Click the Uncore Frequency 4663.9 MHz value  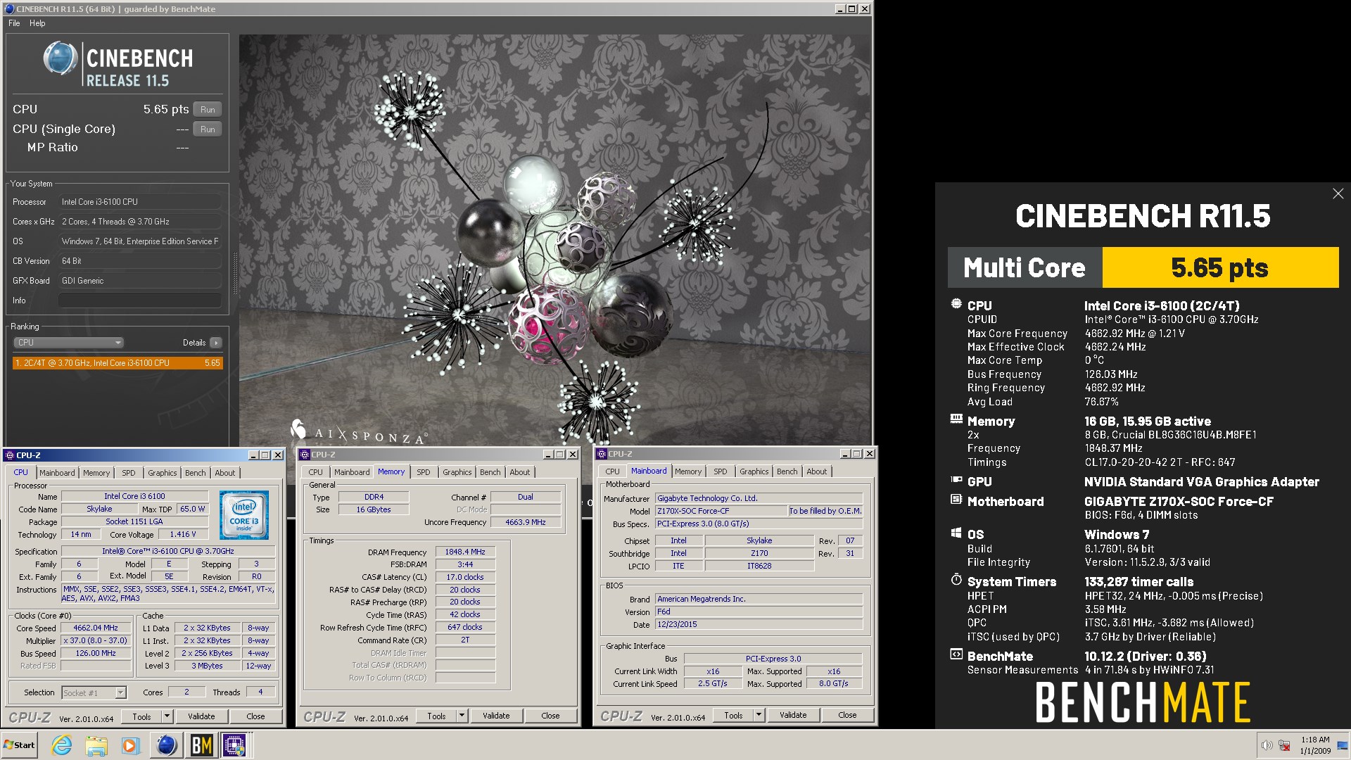[526, 523]
